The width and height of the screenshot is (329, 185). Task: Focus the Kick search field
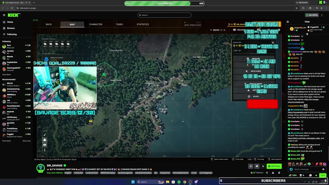(x=164, y=15)
